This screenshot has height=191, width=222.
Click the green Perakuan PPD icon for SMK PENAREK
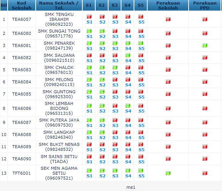point(205,45)
